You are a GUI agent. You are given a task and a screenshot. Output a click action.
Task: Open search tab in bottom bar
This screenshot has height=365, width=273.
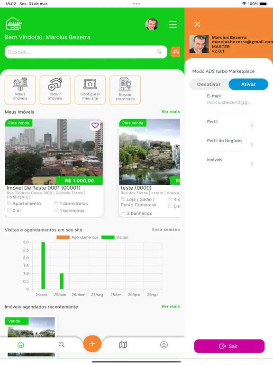point(62,345)
